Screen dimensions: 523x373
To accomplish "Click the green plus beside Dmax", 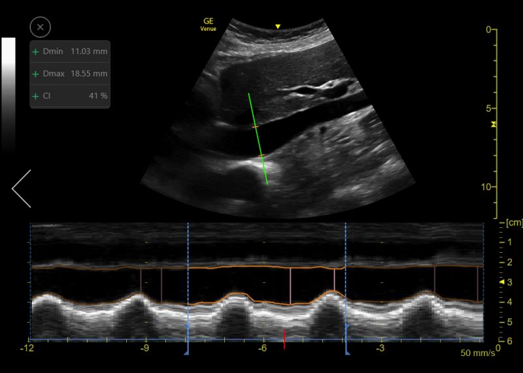I will pos(35,74).
